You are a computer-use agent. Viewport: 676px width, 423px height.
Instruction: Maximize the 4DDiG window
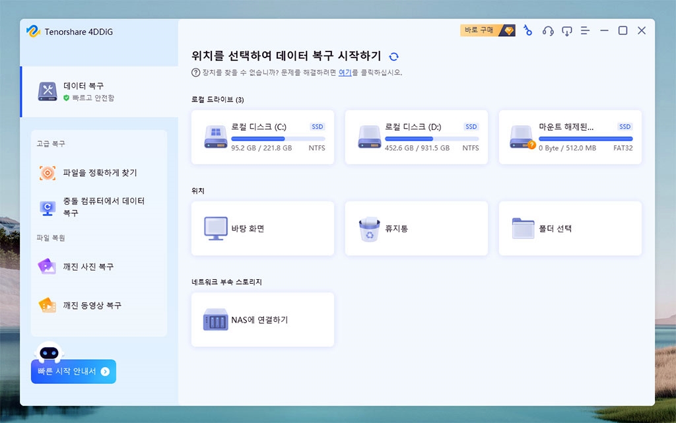tap(623, 30)
